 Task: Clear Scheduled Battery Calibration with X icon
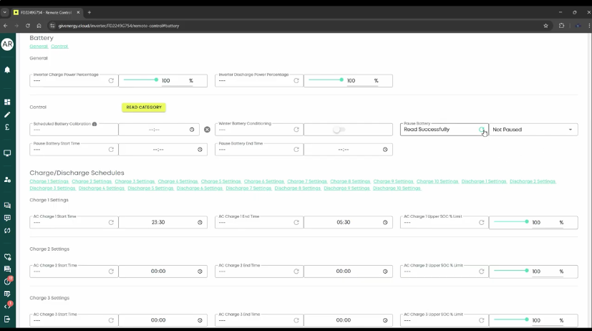(208, 130)
